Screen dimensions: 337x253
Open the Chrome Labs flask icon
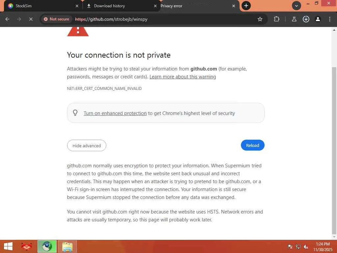click(x=294, y=19)
